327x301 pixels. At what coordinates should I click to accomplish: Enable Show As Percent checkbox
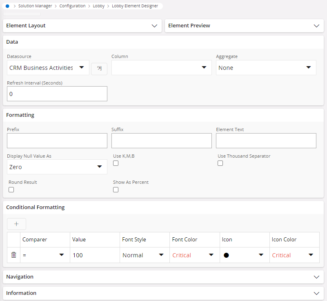[x=116, y=190]
